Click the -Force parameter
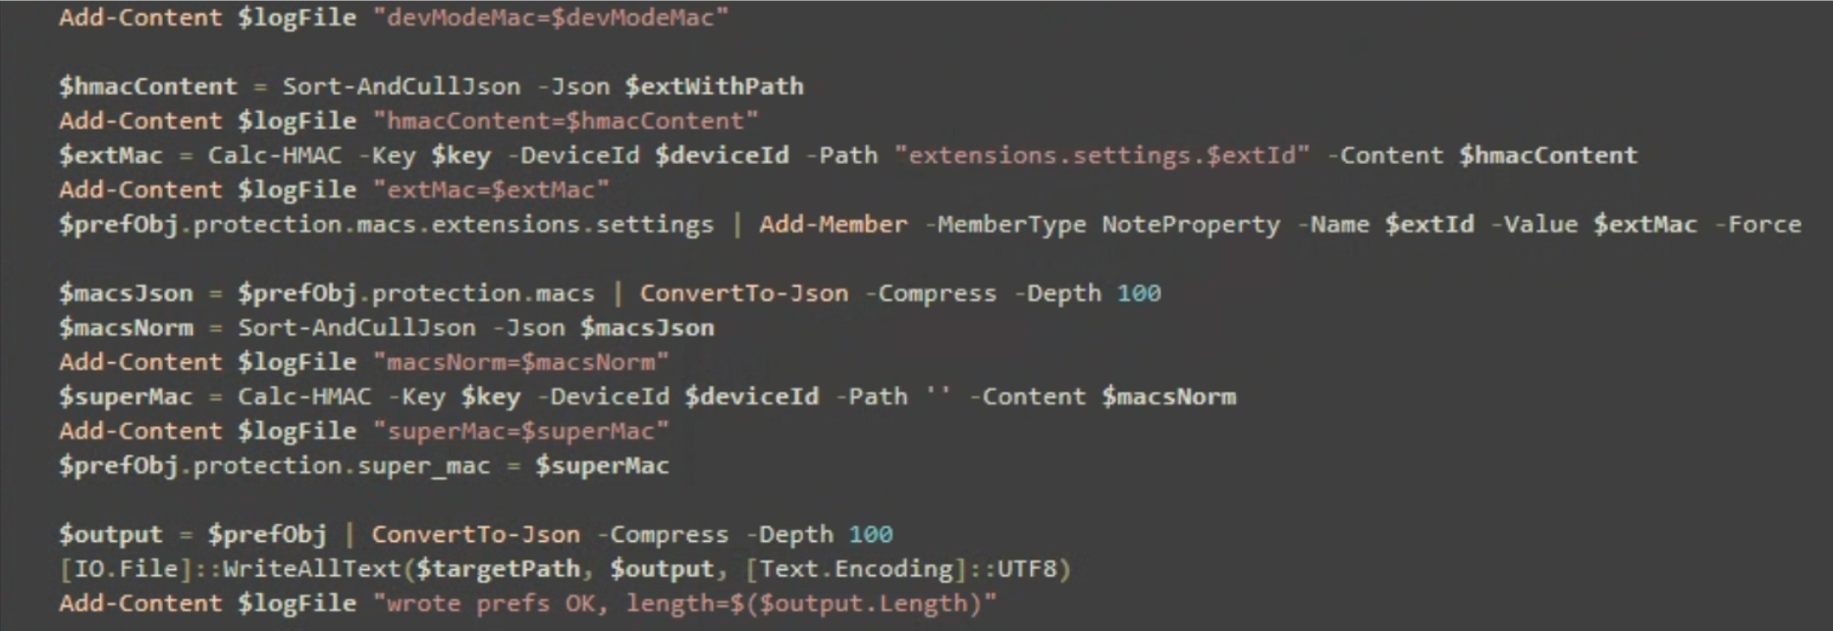 pyautogui.click(x=1757, y=225)
